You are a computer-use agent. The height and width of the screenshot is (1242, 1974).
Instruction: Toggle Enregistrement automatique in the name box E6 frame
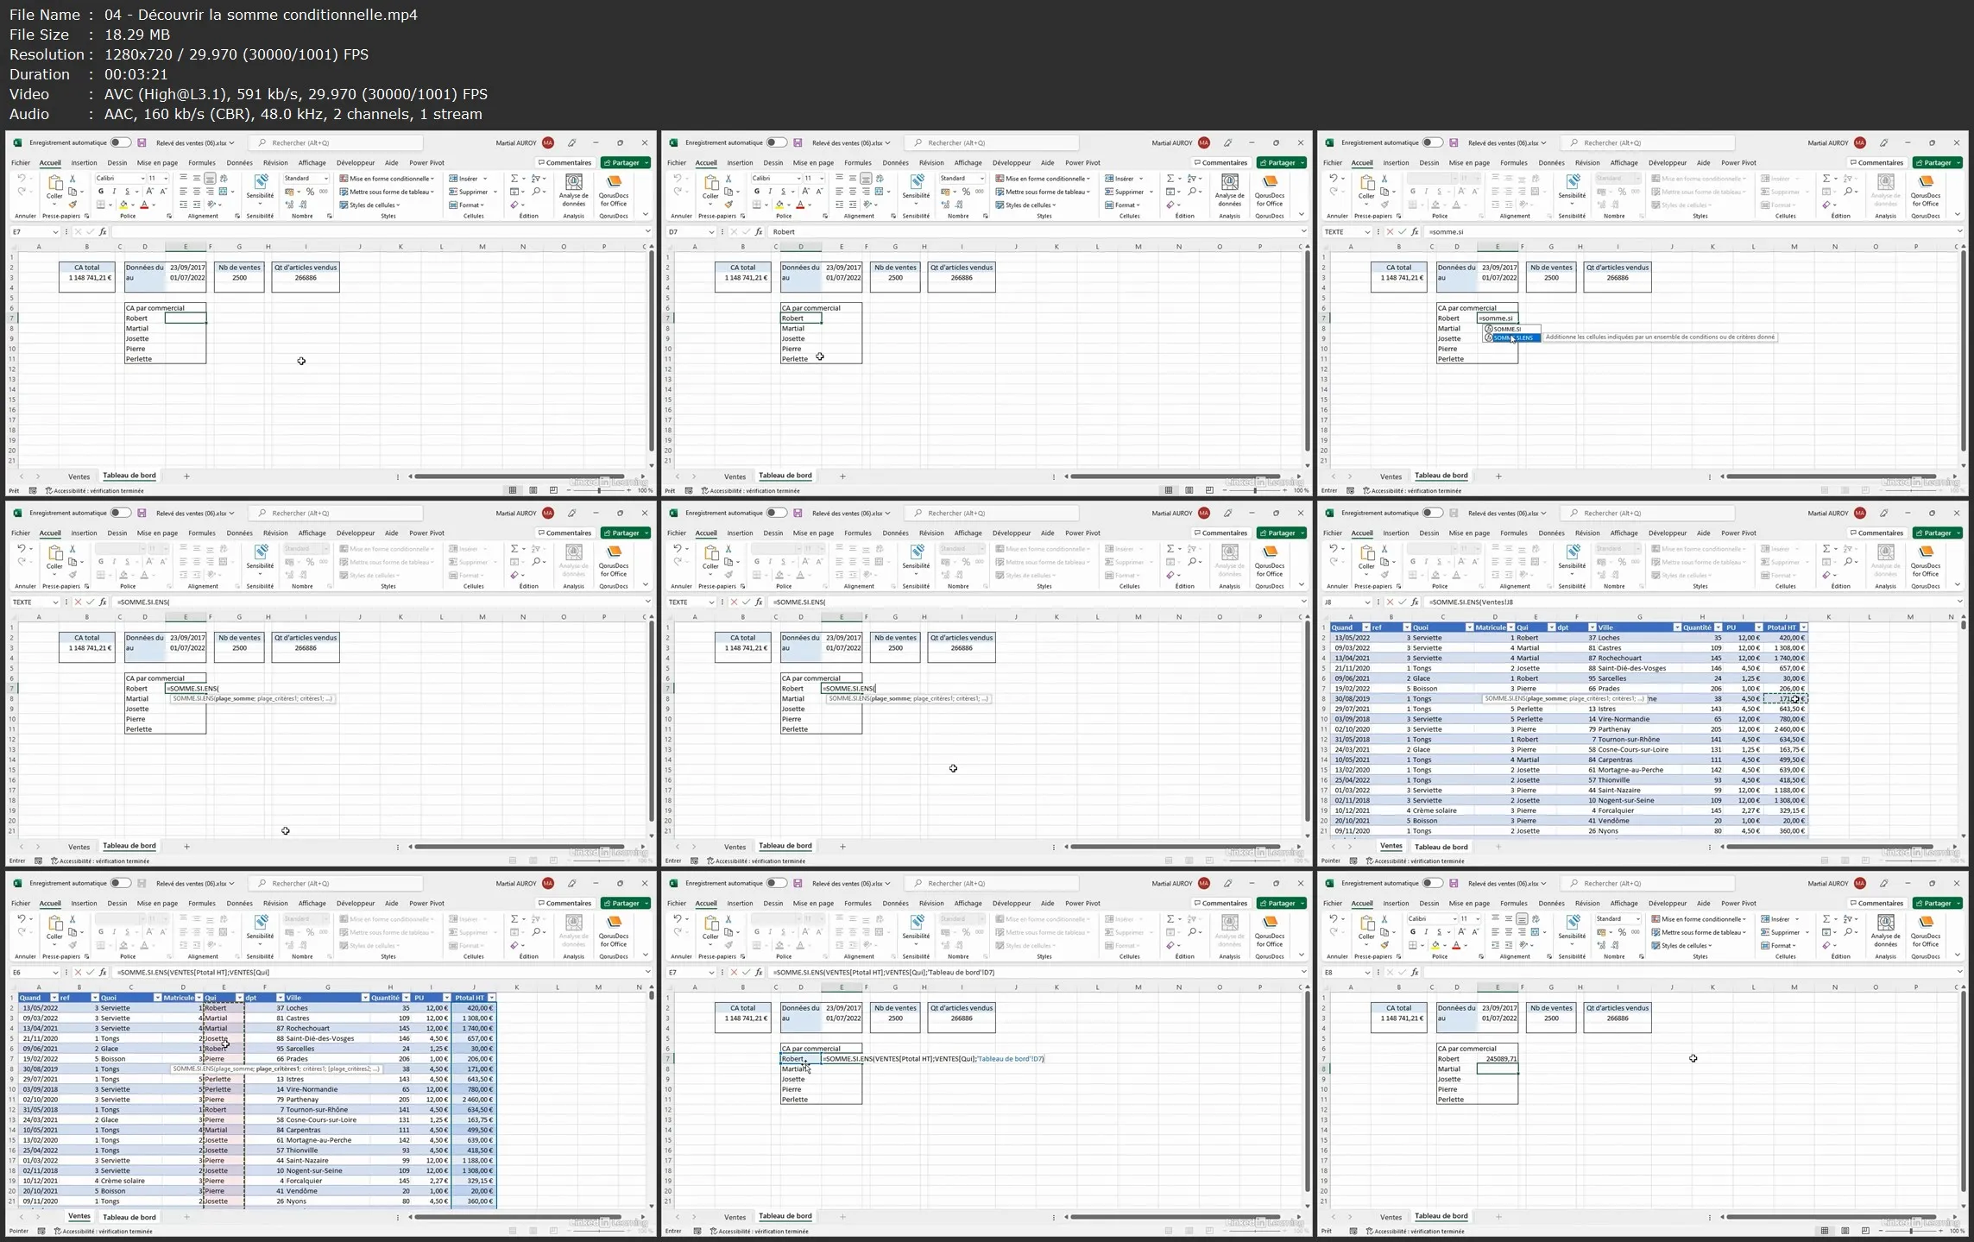pyautogui.click(x=120, y=883)
